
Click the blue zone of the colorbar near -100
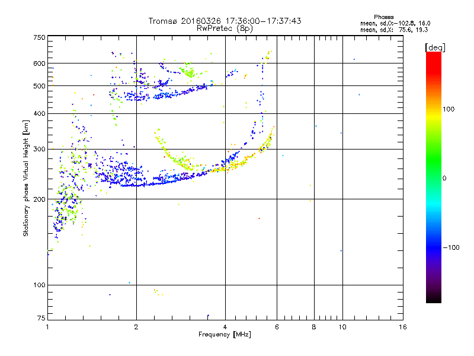pos(434,247)
